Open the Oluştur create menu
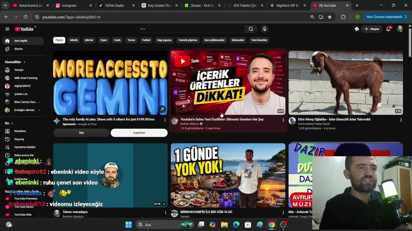The height and width of the screenshot is (231, 412). [x=372, y=29]
